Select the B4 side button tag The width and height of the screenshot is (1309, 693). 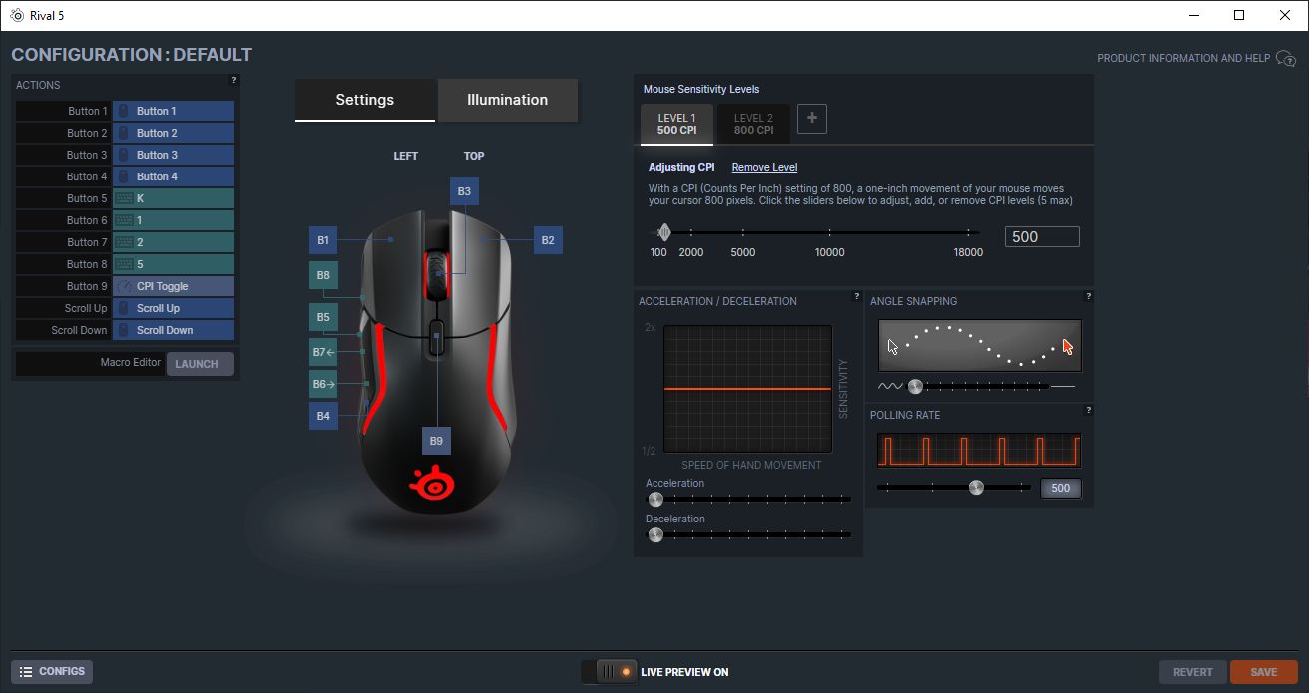323,416
